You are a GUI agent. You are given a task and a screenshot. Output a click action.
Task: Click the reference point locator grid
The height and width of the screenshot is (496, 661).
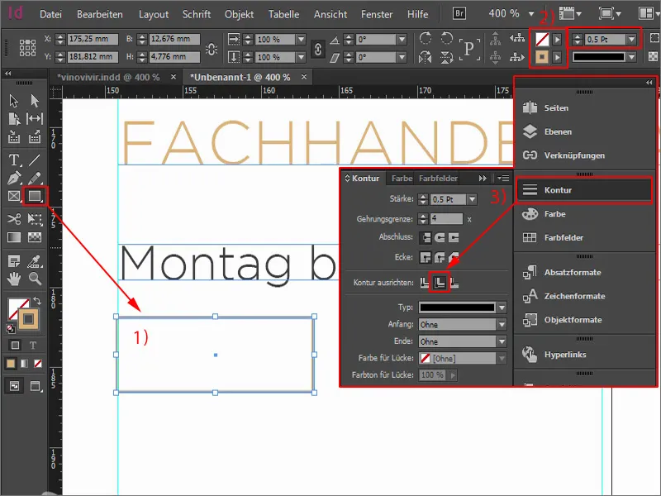pos(27,48)
